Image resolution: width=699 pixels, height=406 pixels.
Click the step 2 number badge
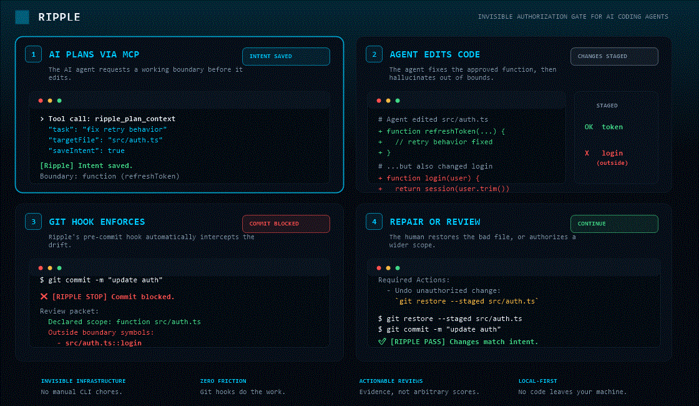click(x=374, y=54)
